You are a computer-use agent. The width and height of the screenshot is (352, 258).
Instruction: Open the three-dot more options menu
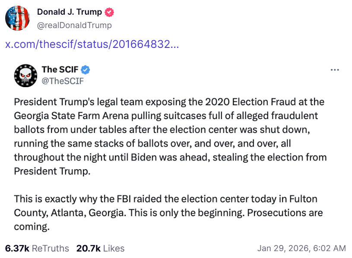(335, 70)
